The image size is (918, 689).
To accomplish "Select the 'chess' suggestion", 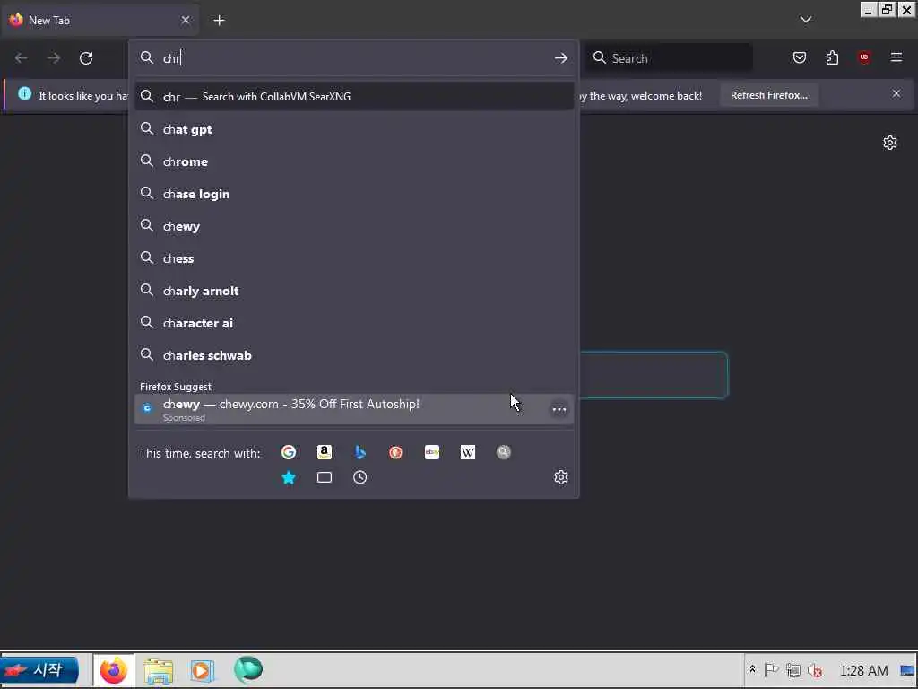I will tap(354, 258).
